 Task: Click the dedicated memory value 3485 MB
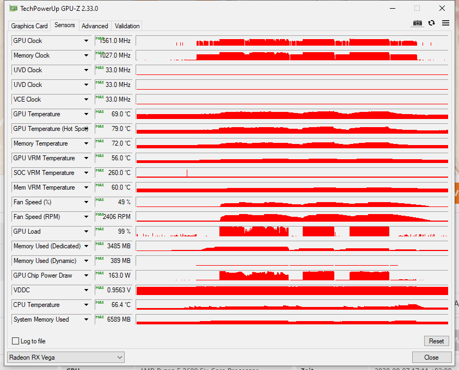114,246
